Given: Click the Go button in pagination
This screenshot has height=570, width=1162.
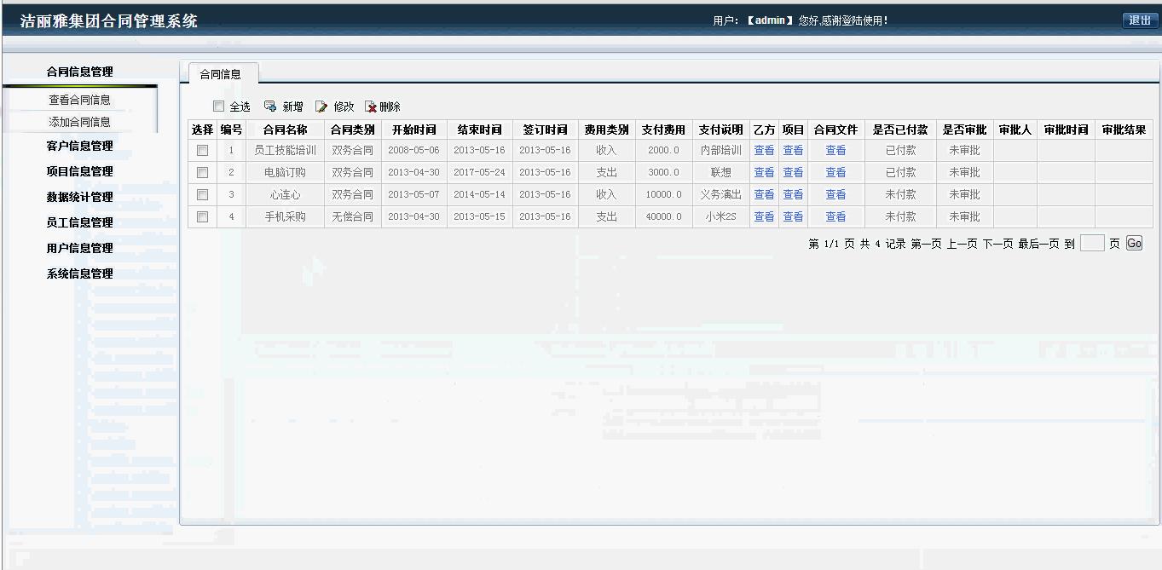Looking at the screenshot, I should coord(1134,243).
